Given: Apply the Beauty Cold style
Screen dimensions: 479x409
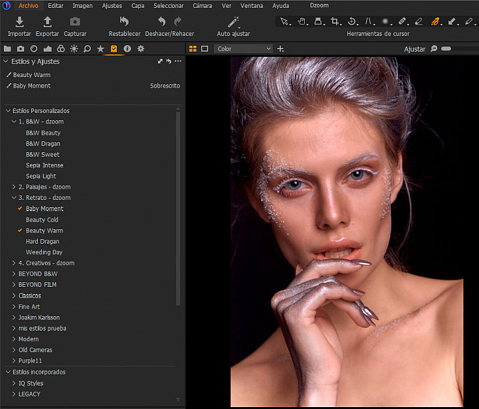Looking at the screenshot, I should click(42, 220).
